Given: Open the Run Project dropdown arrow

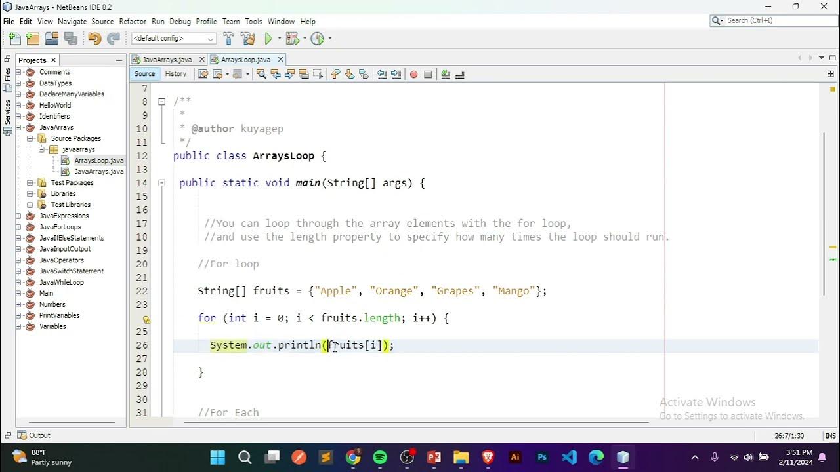Looking at the screenshot, I should point(279,39).
